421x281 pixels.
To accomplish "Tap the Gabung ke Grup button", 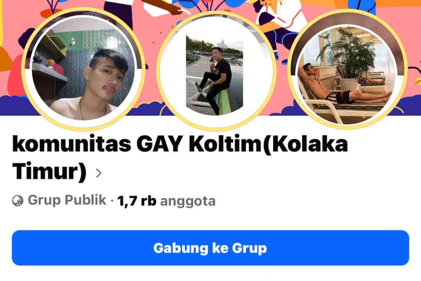I will (210, 248).
